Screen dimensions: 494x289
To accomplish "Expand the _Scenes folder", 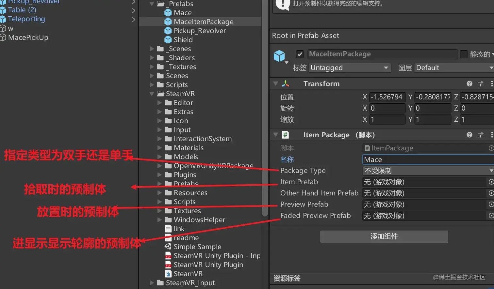I will point(152,49).
